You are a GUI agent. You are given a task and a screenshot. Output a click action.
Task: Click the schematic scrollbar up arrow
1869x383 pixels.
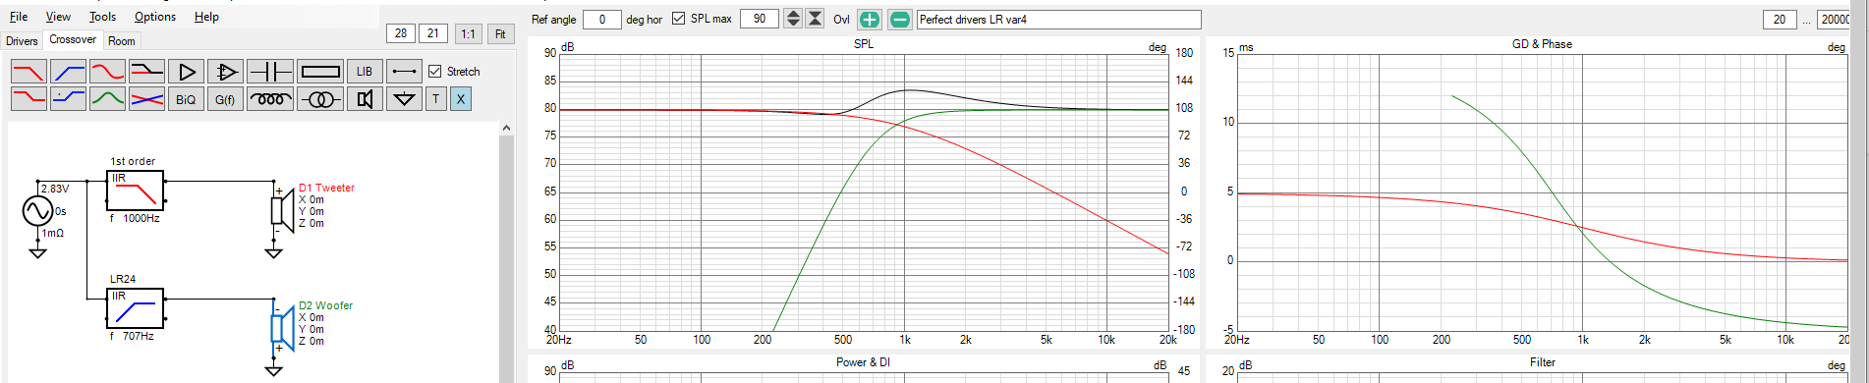pyautogui.click(x=506, y=128)
